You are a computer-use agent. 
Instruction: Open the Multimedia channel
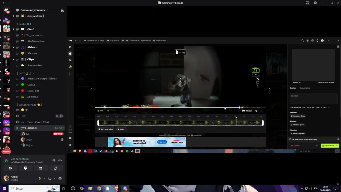(x=39, y=41)
